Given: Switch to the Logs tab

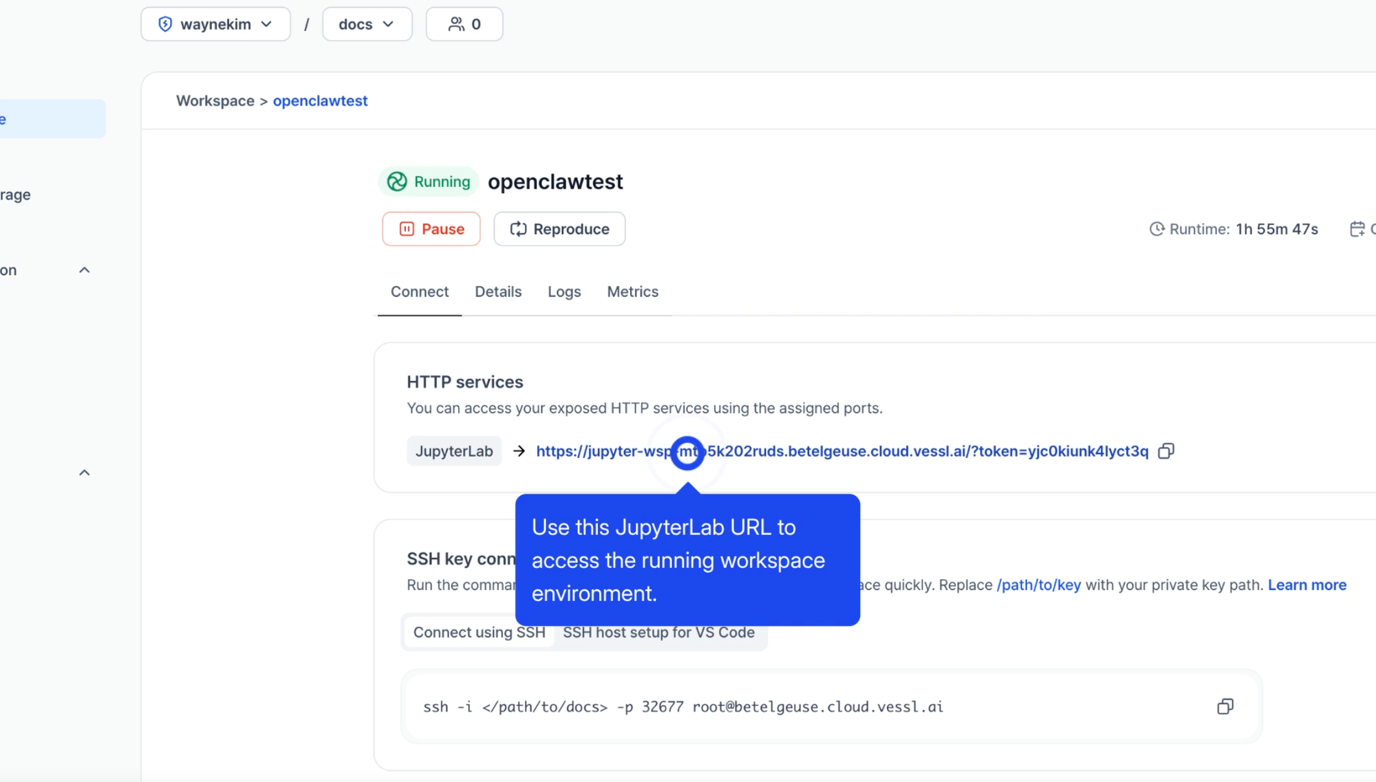Looking at the screenshot, I should [x=564, y=292].
